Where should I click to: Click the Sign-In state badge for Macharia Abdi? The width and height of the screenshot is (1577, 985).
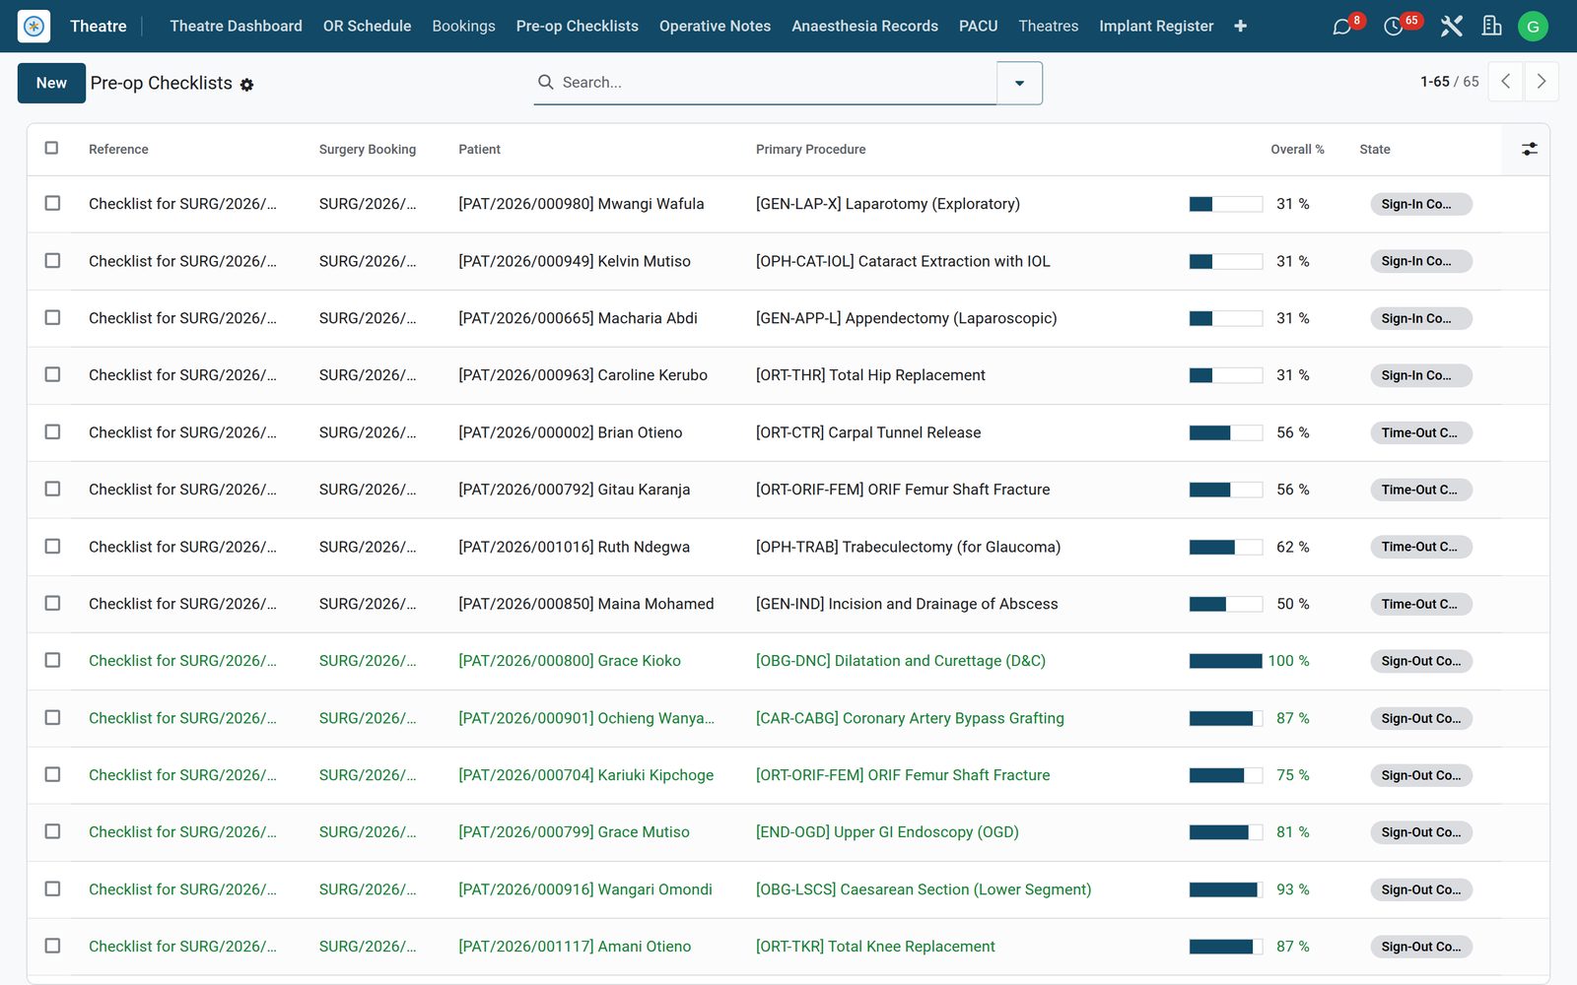pos(1420,318)
